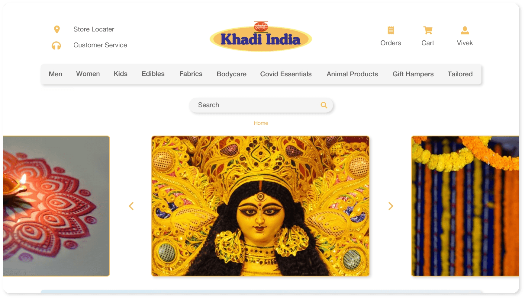
Task: Open the Men category menu
Action: click(56, 74)
